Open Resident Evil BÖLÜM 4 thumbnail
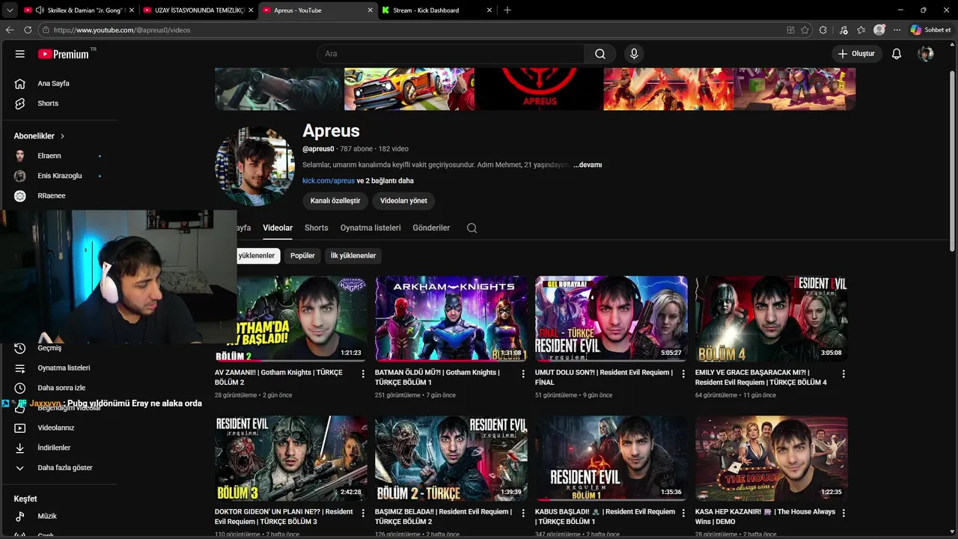Viewport: 958px width, 539px height. [771, 318]
